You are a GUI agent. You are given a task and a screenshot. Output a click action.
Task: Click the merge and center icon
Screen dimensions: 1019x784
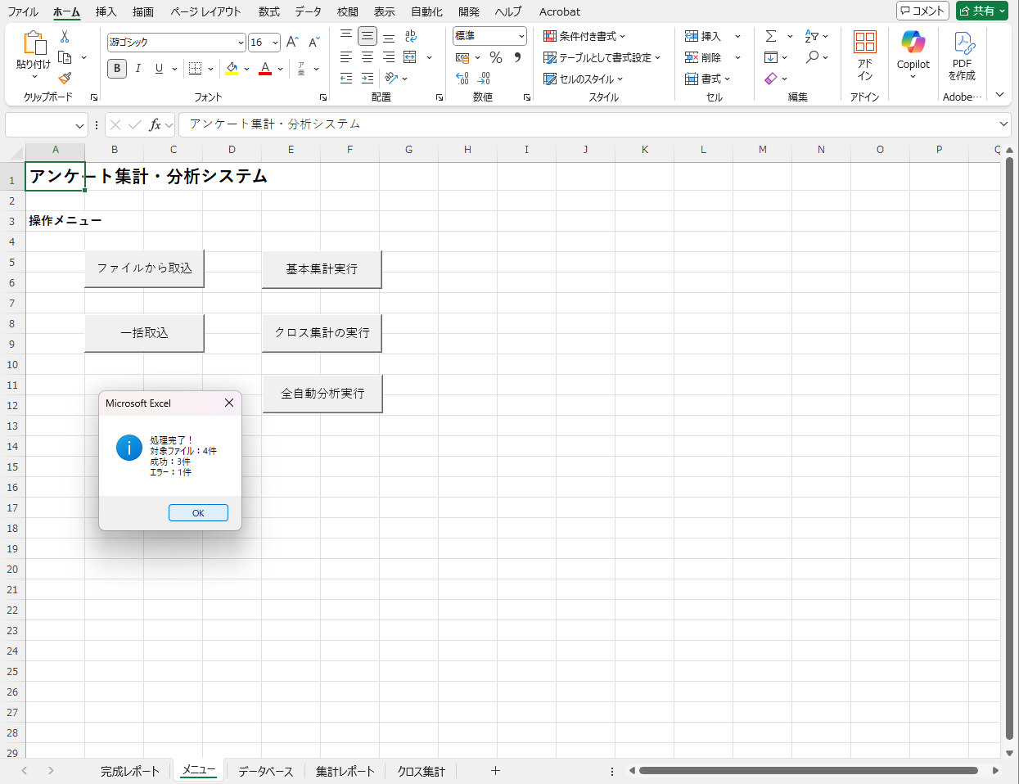[410, 57]
